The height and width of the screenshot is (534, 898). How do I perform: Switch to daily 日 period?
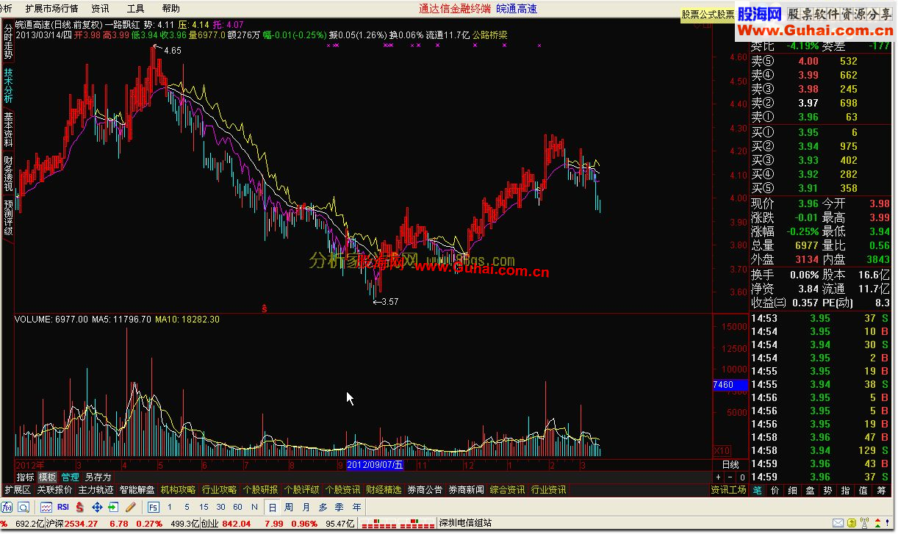[x=272, y=507]
